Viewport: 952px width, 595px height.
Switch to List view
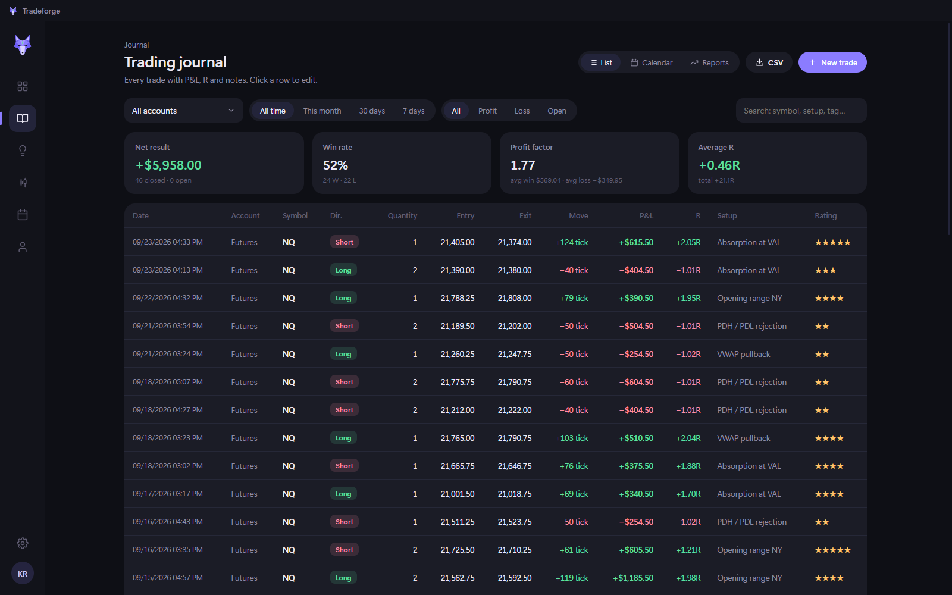click(x=601, y=62)
